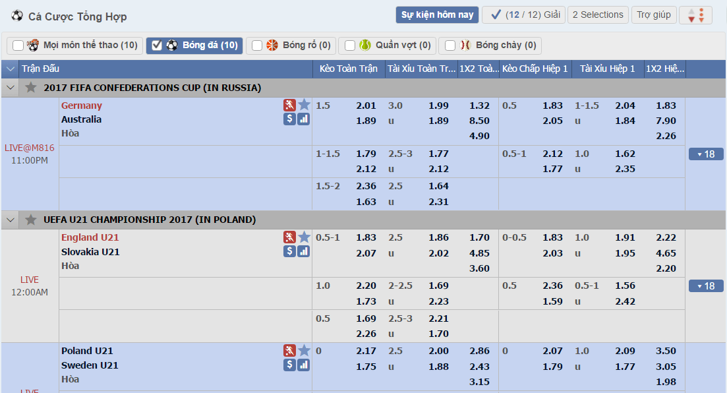Viewport: 727px width, 393px height.
Task: Click the soccer ball icon beside Cá Cược Tổng Hợp
Action: point(17,16)
